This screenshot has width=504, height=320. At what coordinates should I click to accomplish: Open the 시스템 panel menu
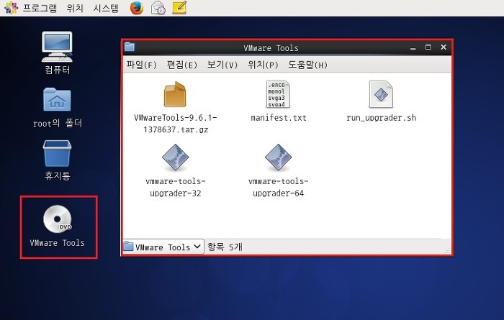106,8
